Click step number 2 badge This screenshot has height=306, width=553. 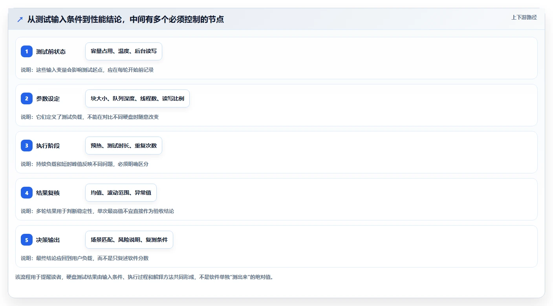pos(27,98)
